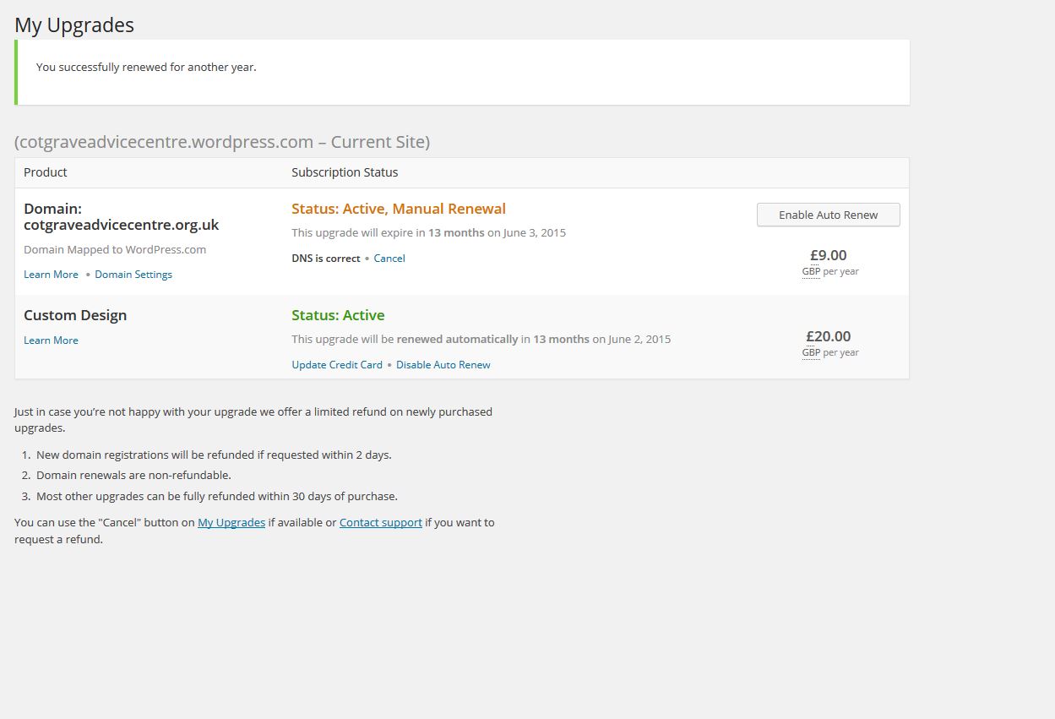The height and width of the screenshot is (719, 1055).
Task: Click the green 'Status: Active' text
Action: coord(338,315)
